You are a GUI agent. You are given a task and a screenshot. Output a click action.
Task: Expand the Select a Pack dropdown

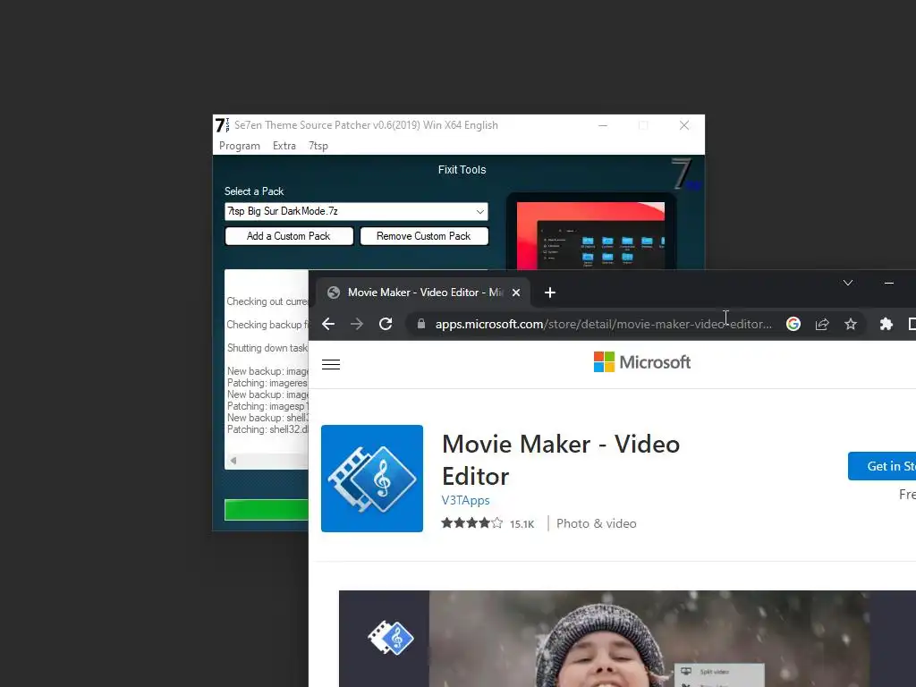(x=479, y=211)
